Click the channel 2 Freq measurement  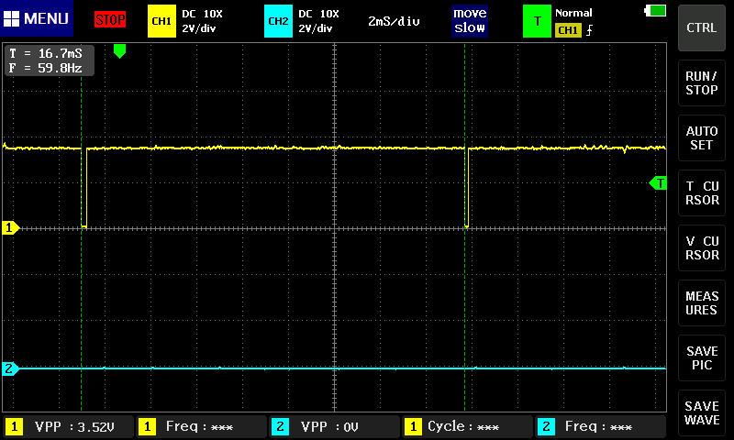coord(600,426)
